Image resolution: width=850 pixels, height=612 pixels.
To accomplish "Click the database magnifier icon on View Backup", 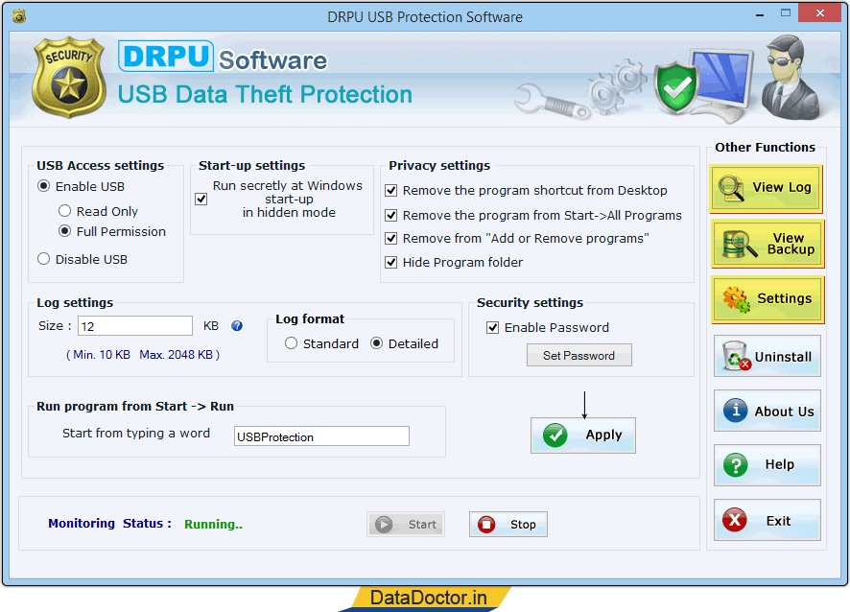I will point(739,245).
